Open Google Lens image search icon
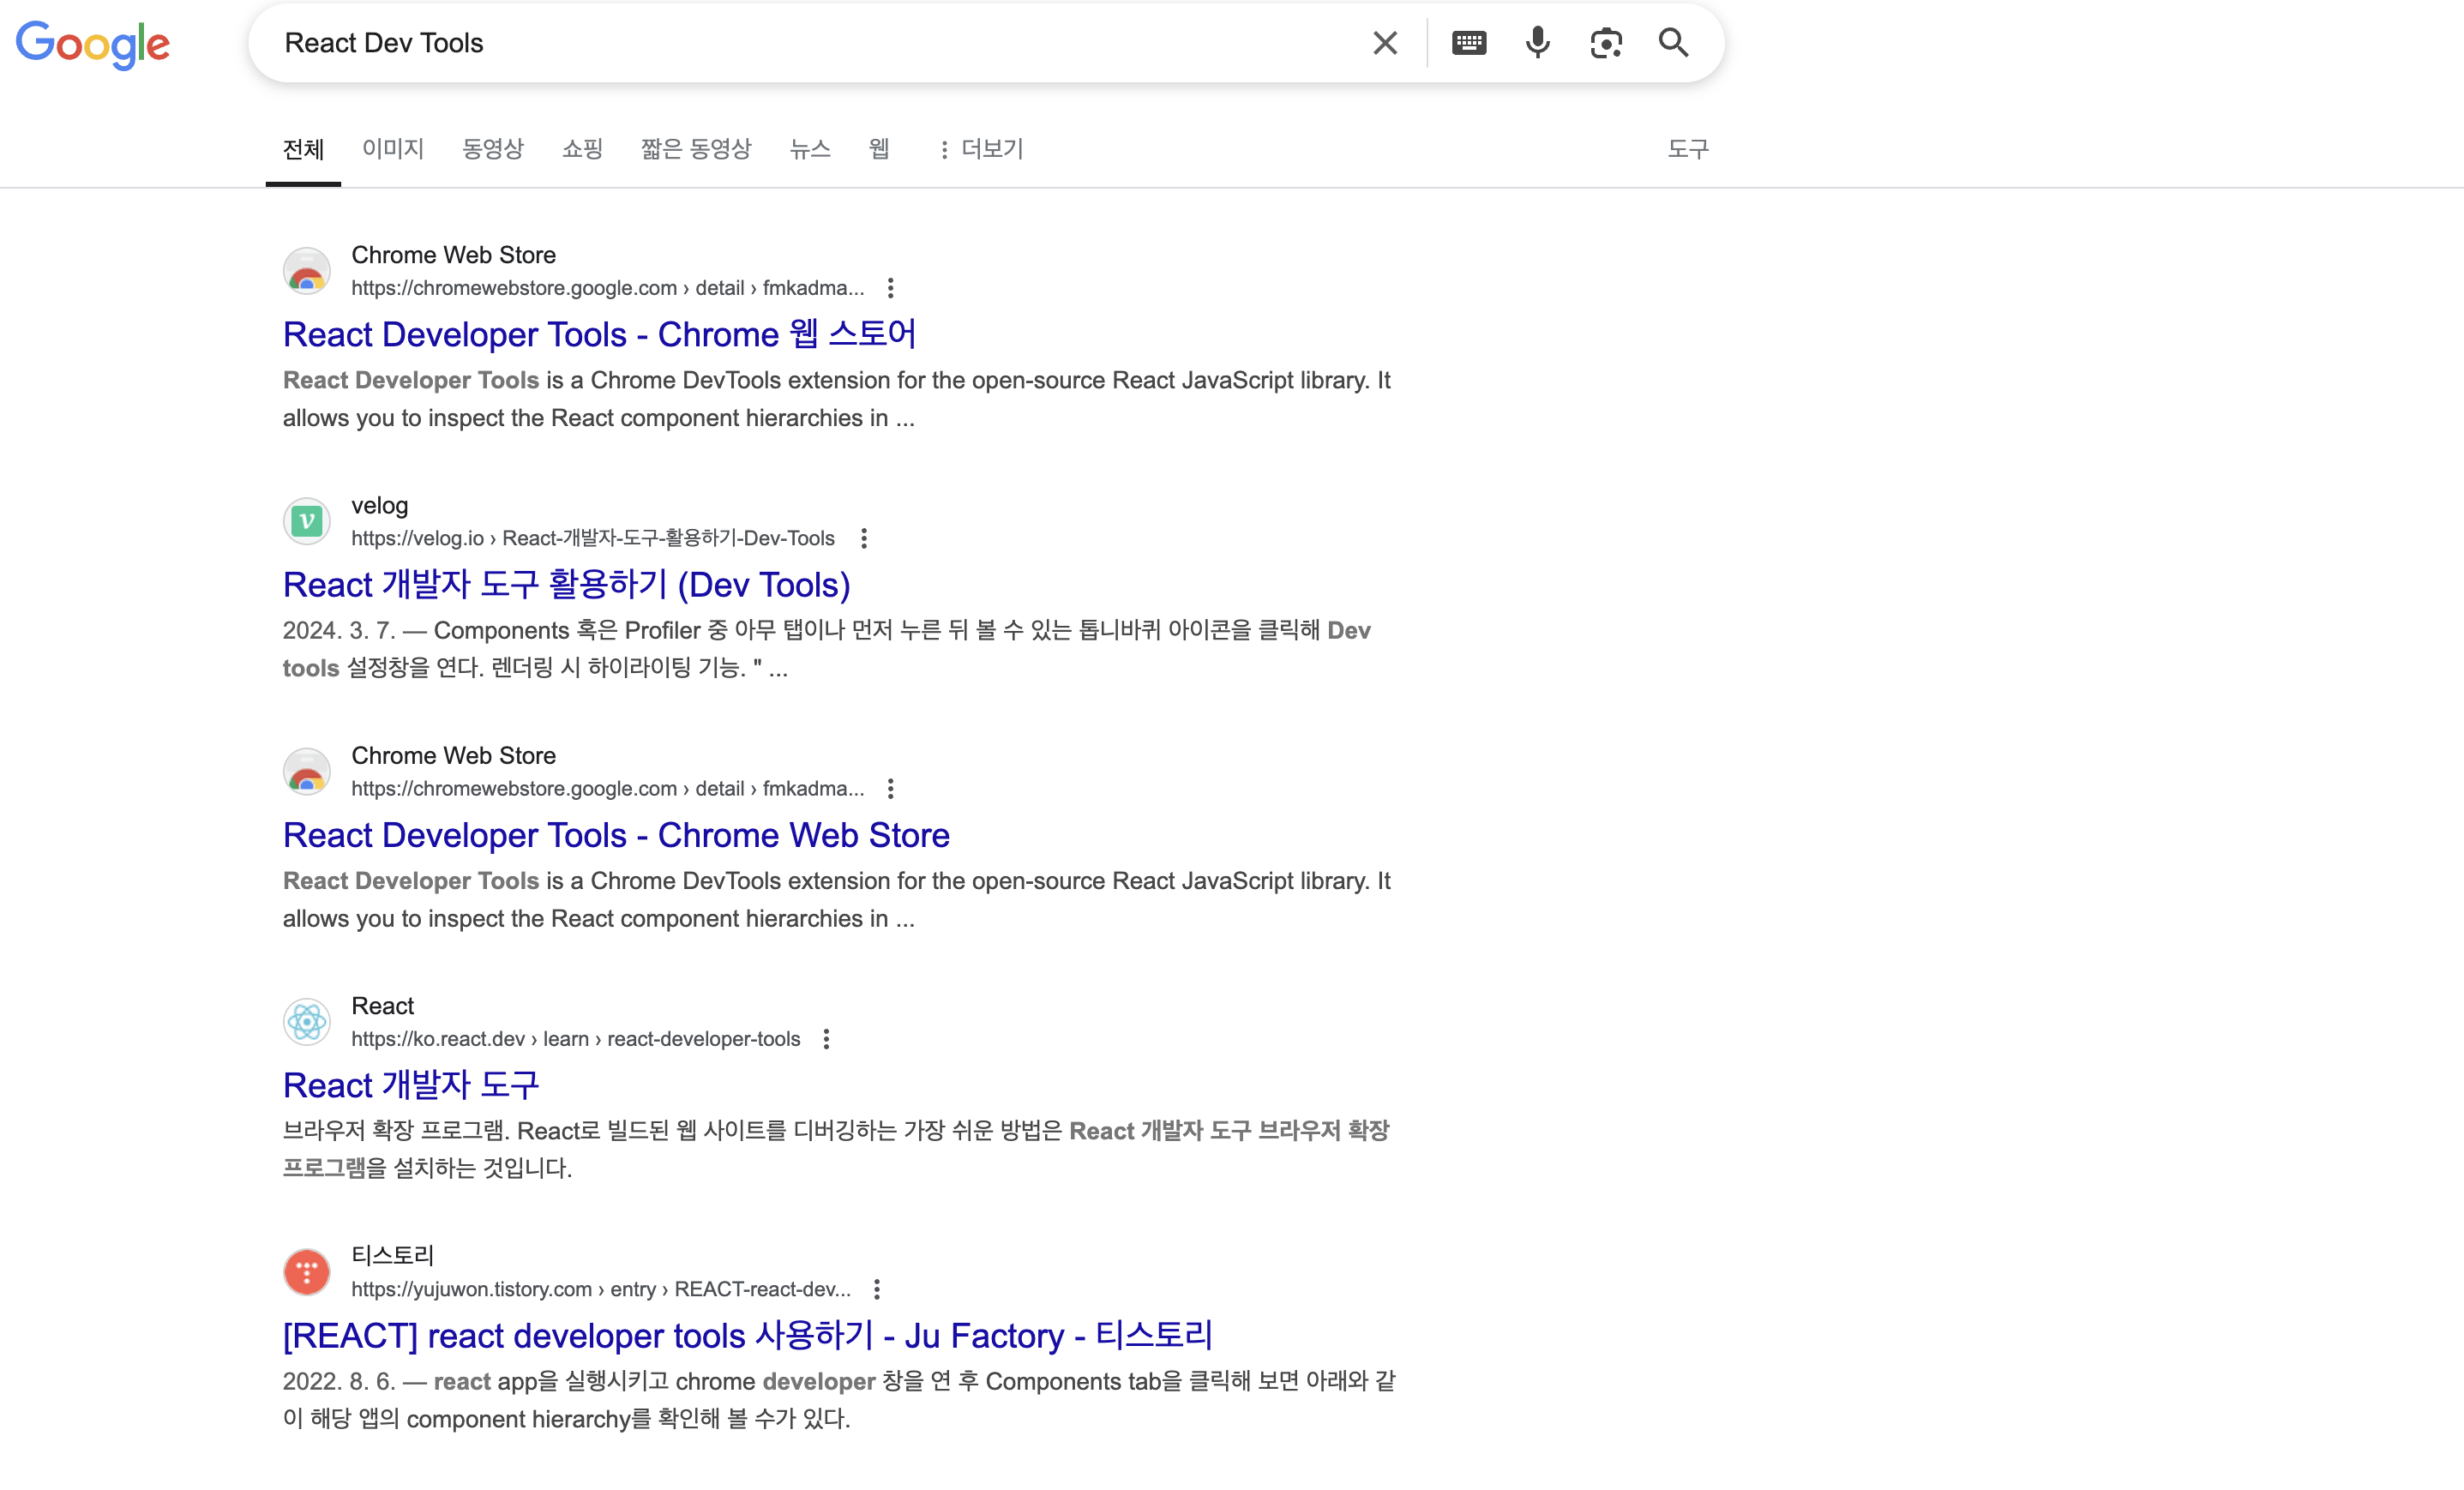Screen dimensions: 2464x1490 click(1606, 43)
